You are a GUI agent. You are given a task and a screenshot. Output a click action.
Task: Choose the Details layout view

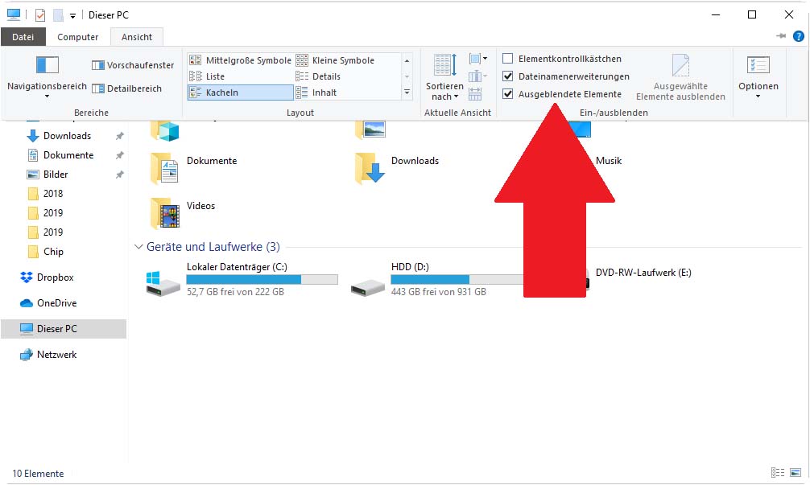click(x=326, y=76)
